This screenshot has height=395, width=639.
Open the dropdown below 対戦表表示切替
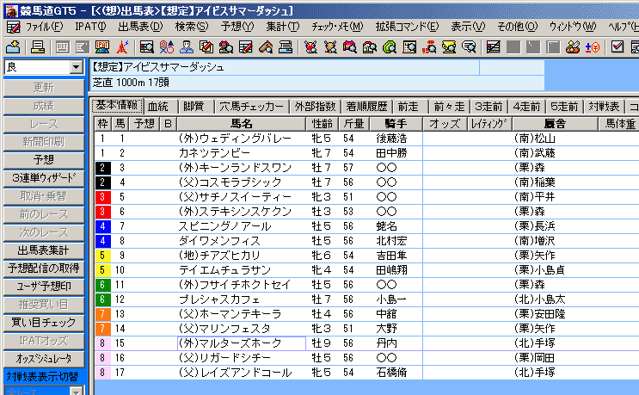point(75,391)
